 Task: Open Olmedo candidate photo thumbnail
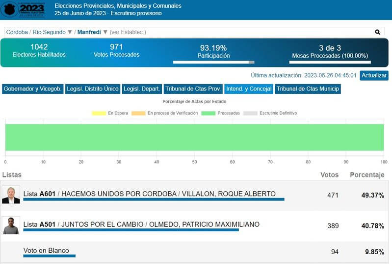click(x=11, y=225)
